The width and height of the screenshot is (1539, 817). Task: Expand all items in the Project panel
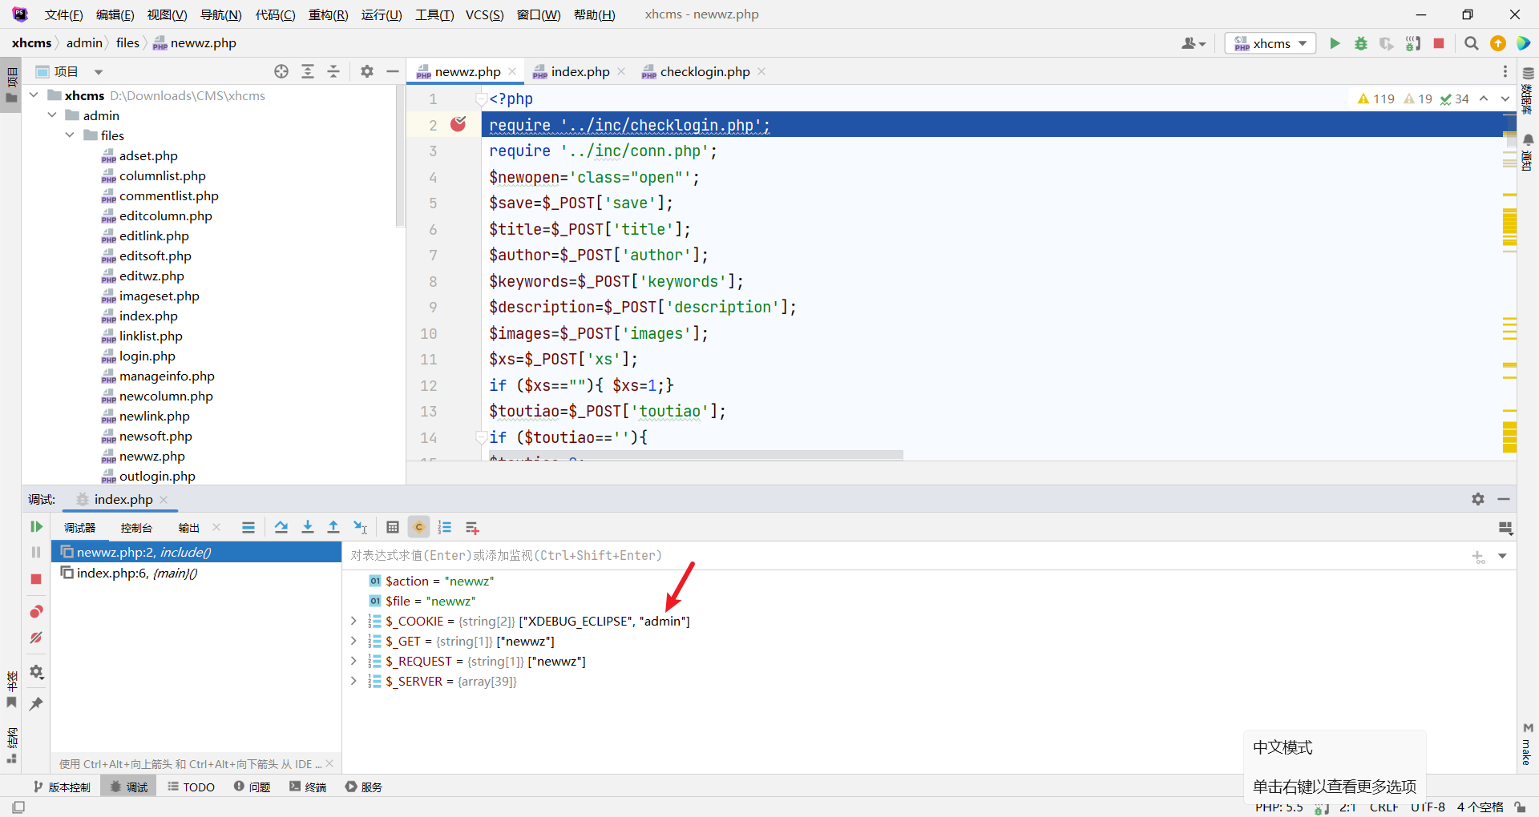point(308,71)
